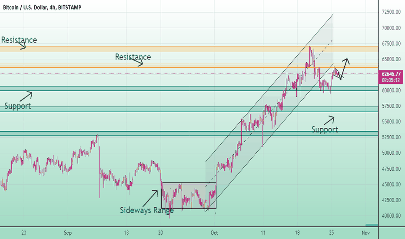Viewport: 405px width, 239px height.
Task: Click the 57500.00 price axis label
Action: [x=391, y=106]
